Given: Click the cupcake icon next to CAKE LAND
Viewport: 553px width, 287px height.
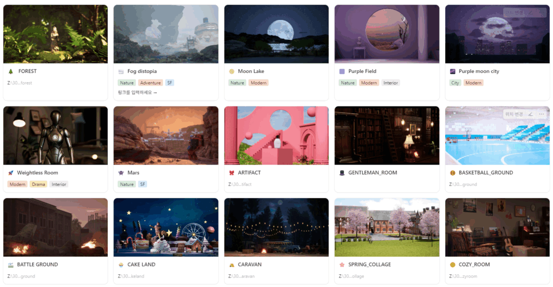Looking at the screenshot, I should point(121,264).
